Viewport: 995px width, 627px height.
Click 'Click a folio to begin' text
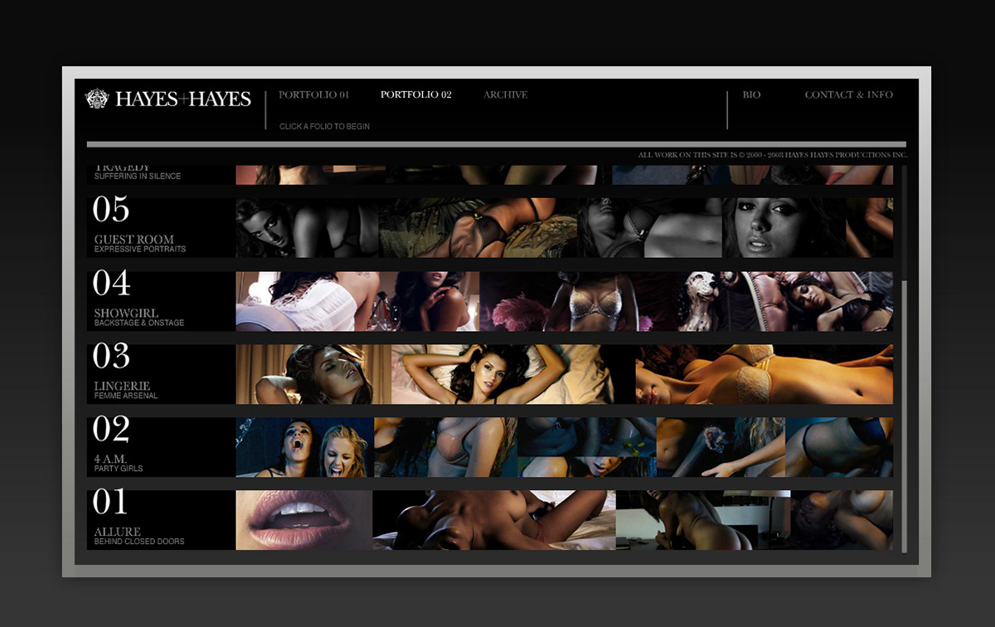[325, 127]
